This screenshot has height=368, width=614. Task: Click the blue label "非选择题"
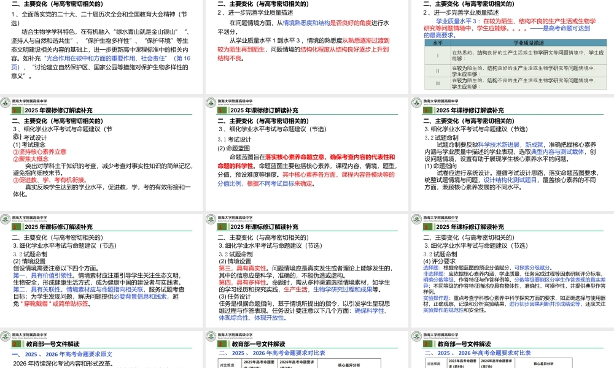pos(433,274)
